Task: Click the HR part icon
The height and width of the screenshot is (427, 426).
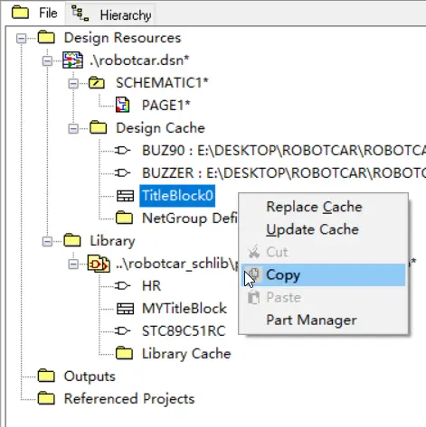Action: coord(123,285)
